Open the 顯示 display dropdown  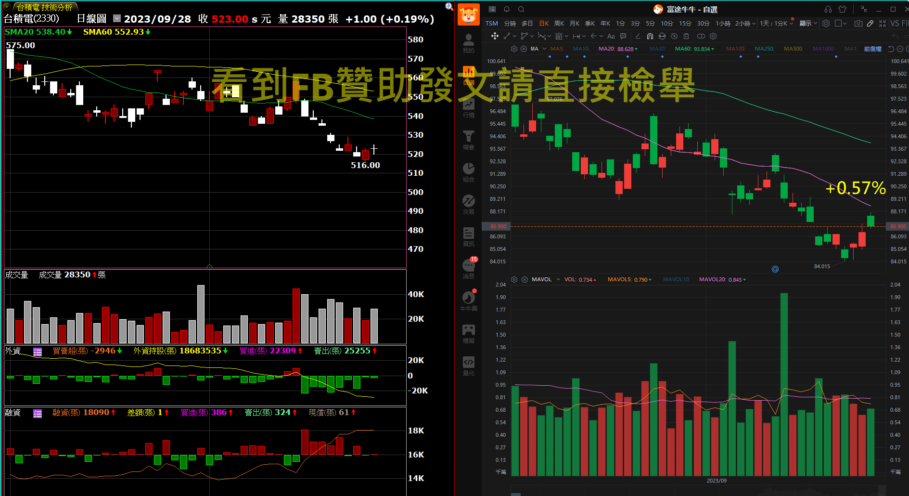point(808,23)
